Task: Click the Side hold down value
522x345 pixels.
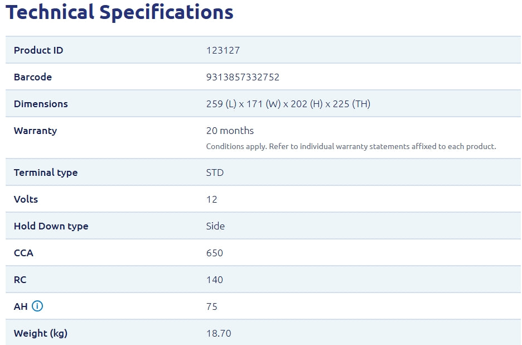Action: (x=215, y=226)
